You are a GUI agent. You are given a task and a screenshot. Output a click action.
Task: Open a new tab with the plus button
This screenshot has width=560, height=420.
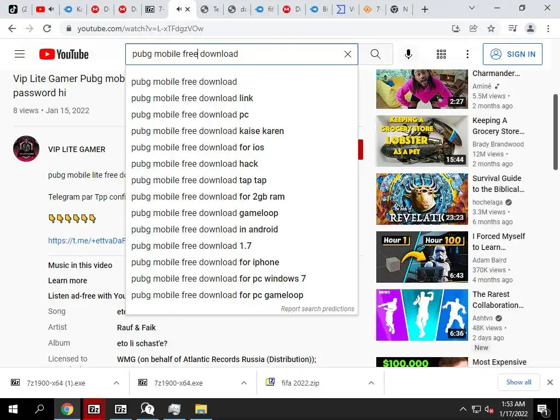[x=424, y=9]
